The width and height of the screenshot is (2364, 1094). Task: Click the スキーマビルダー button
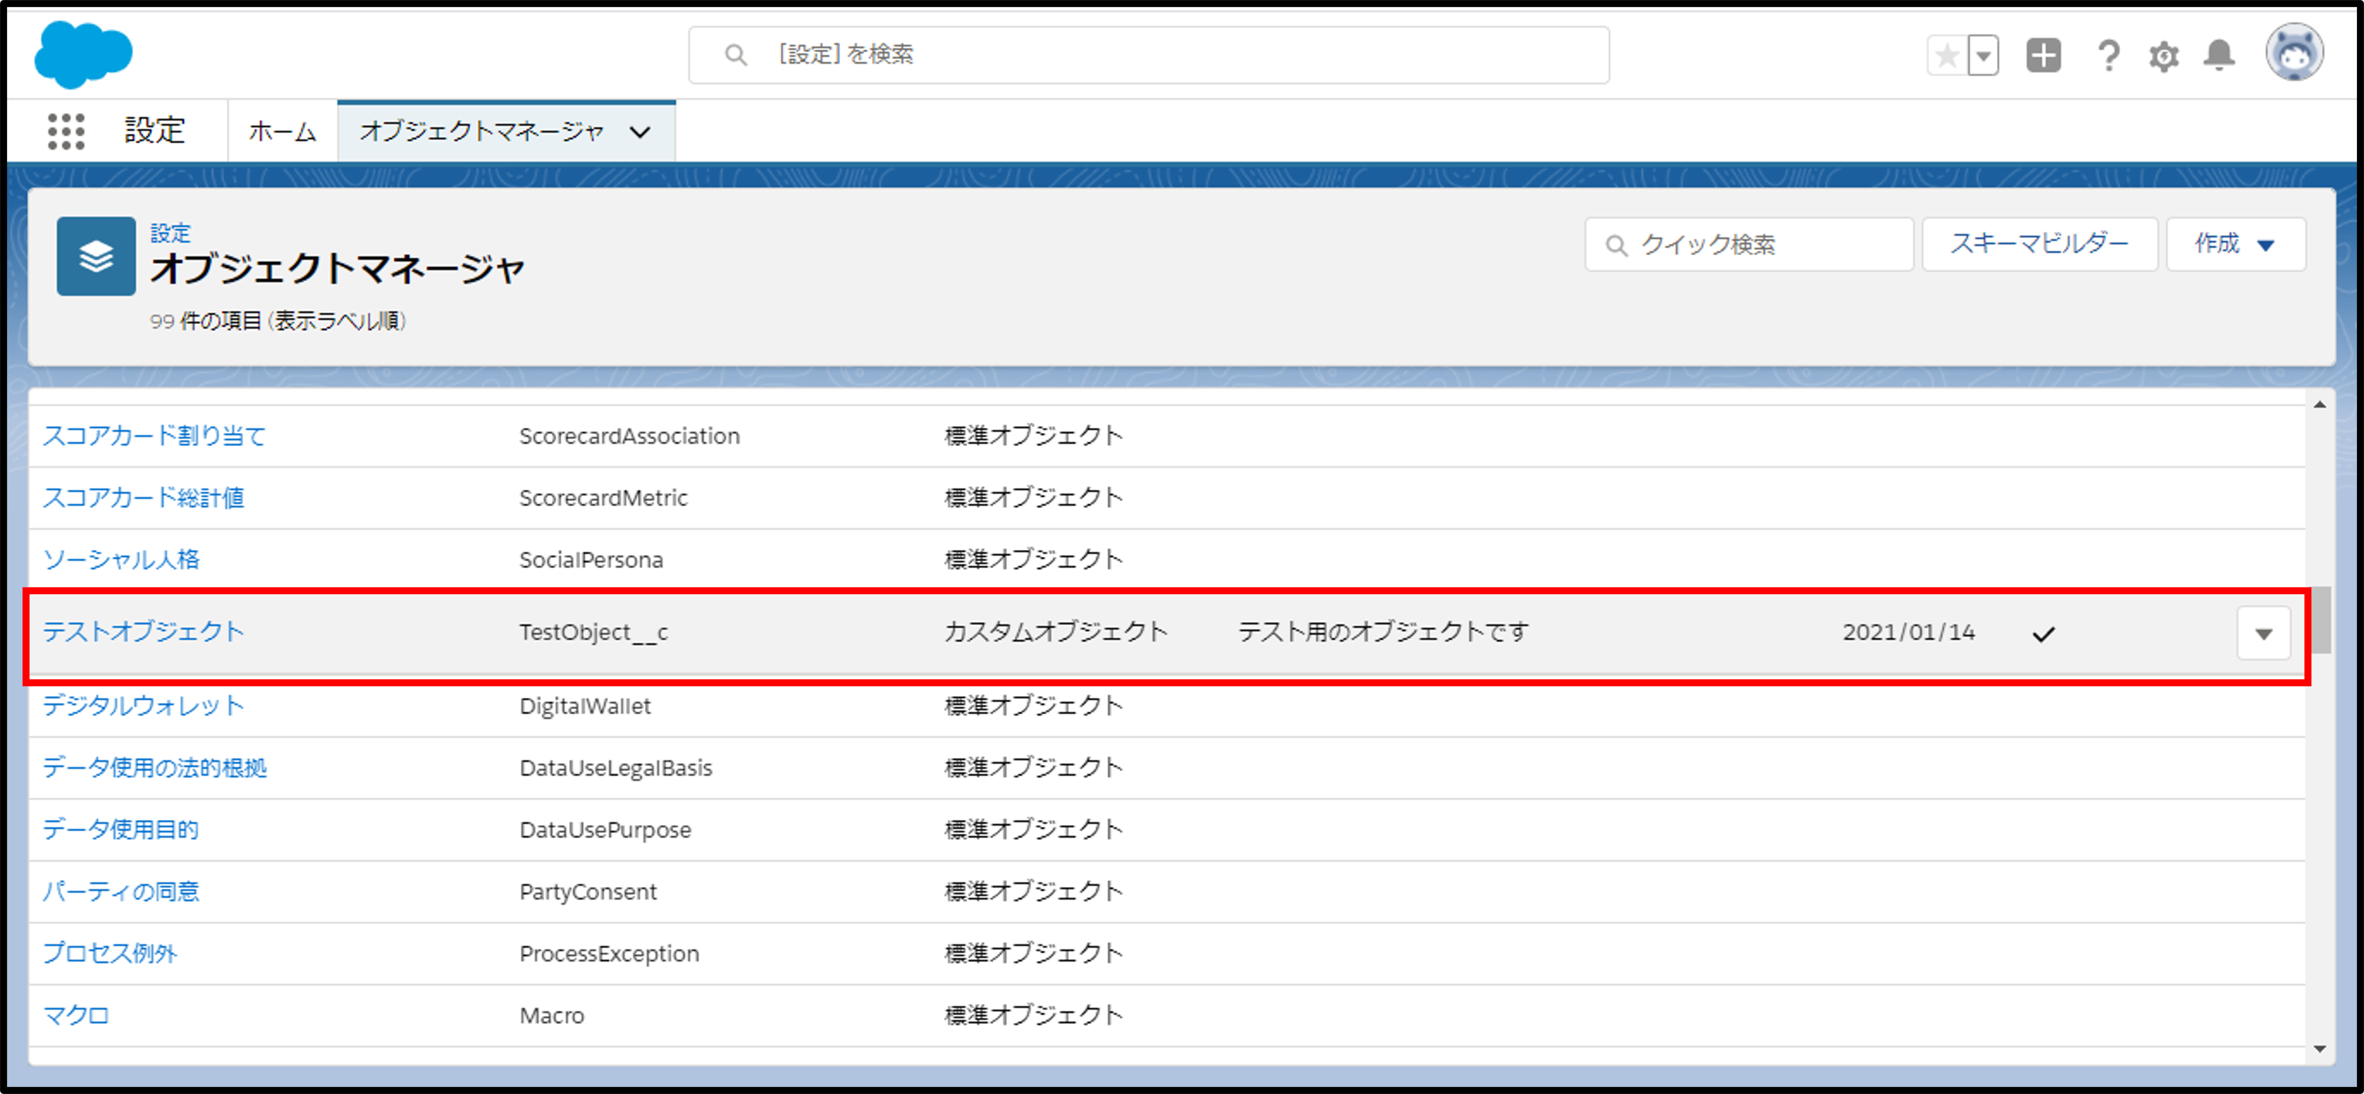[x=2039, y=244]
